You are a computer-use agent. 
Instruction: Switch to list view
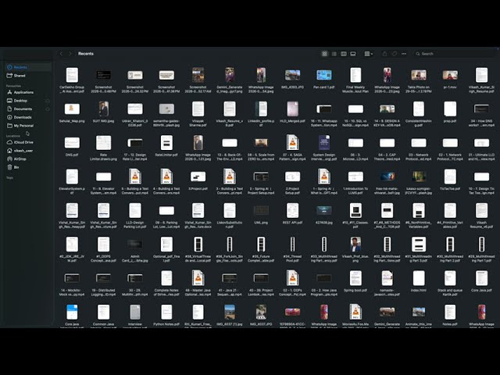tap(334, 54)
